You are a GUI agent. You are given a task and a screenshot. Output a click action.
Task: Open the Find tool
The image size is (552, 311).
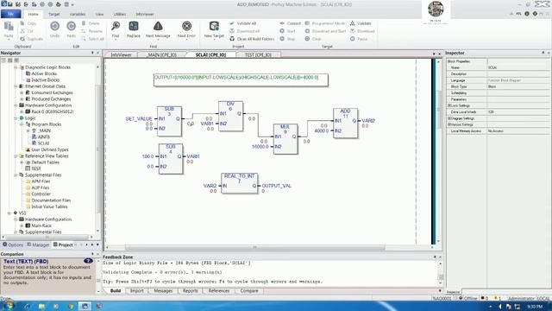tap(116, 26)
